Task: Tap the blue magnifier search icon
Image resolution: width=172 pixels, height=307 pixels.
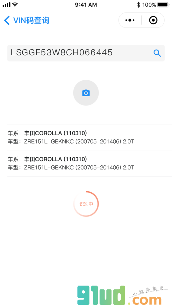Action: point(157,53)
